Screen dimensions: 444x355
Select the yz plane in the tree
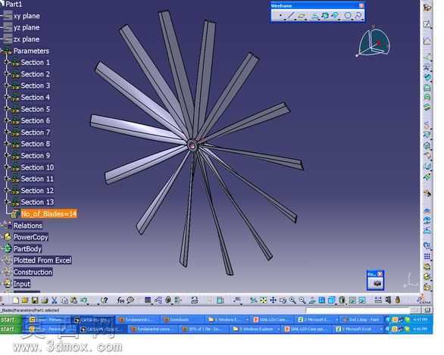[27, 27]
